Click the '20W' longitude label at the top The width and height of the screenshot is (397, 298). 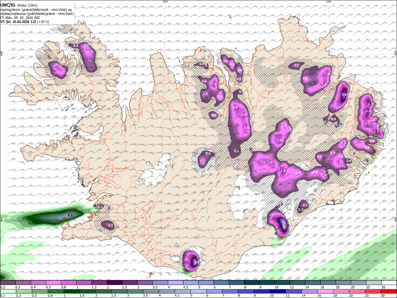coord(165,2)
